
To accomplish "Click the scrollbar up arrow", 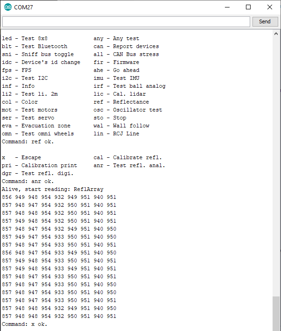I will (x=276, y=34).
